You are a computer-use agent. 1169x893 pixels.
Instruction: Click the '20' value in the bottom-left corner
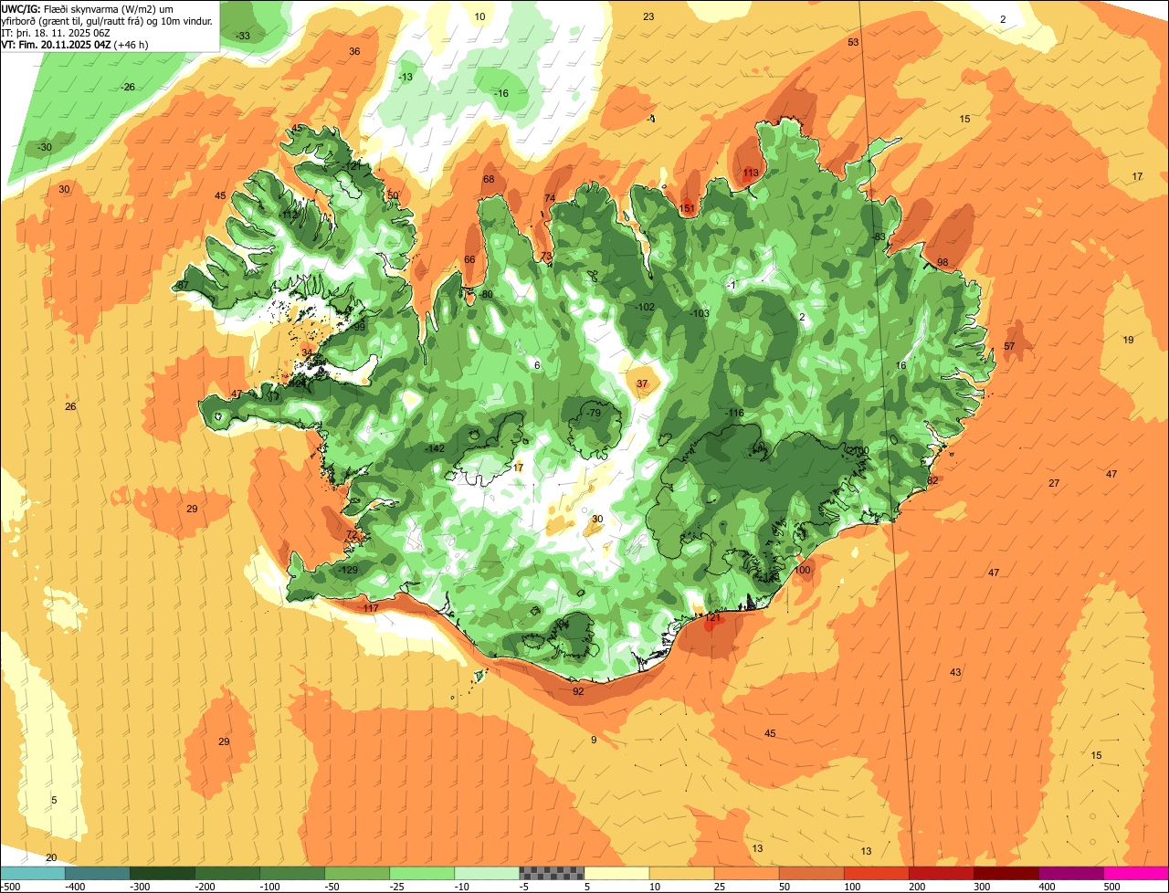tap(51, 857)
